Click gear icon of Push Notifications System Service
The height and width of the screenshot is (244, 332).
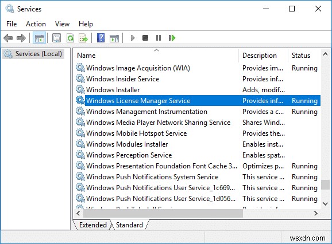click(80, 176)
